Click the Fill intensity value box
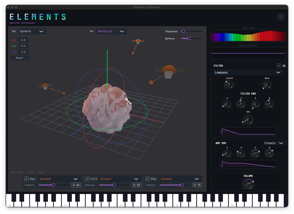294x214 pixels. [136, 185]
